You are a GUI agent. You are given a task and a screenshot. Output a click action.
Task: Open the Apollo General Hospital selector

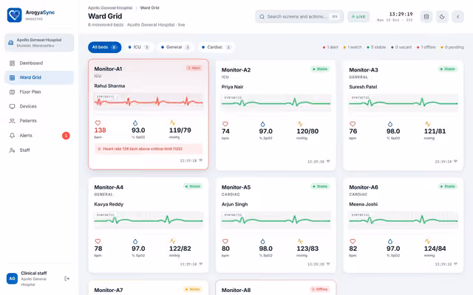click(x=39, y=43)
